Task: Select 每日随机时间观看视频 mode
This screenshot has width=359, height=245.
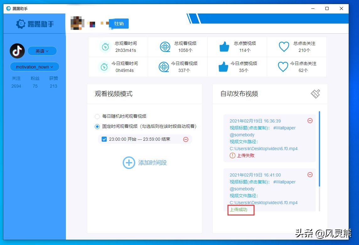Action: (97, 116)
